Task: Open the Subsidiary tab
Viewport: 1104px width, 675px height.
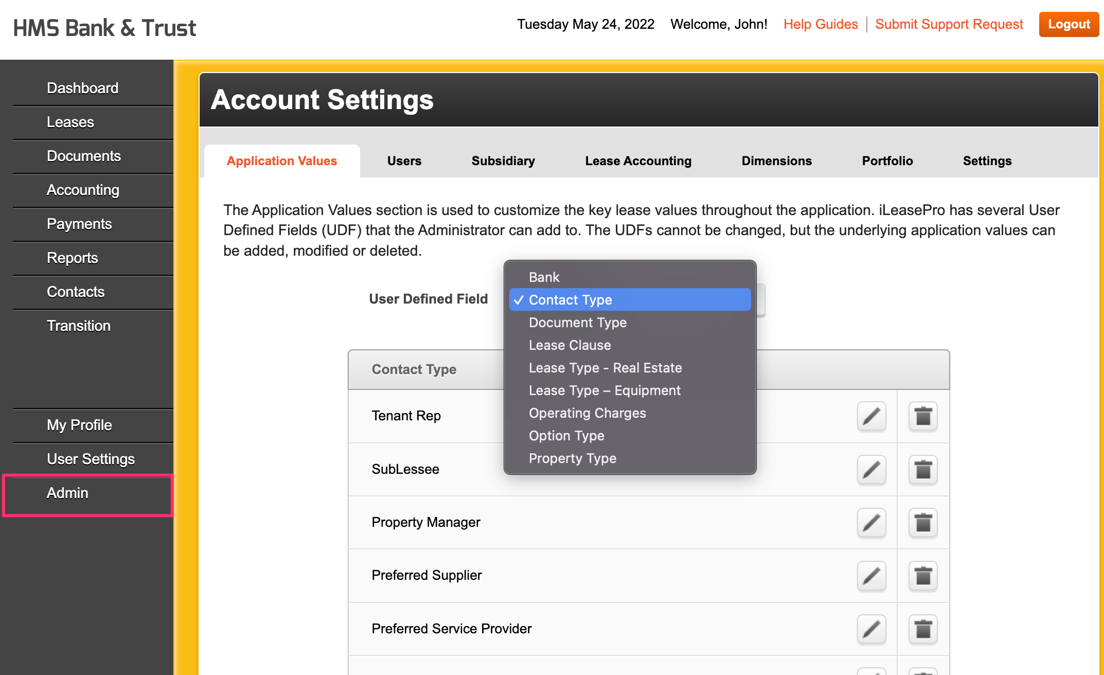Action: 503,161
